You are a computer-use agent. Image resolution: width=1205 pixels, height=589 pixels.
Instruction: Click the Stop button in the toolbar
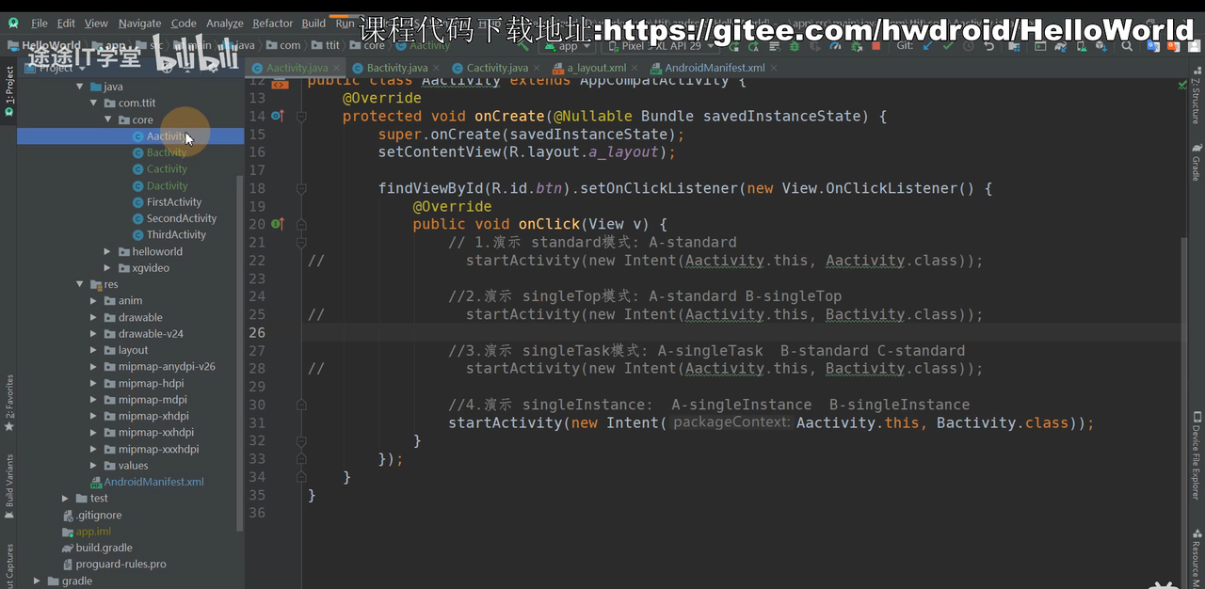point(876,45)
